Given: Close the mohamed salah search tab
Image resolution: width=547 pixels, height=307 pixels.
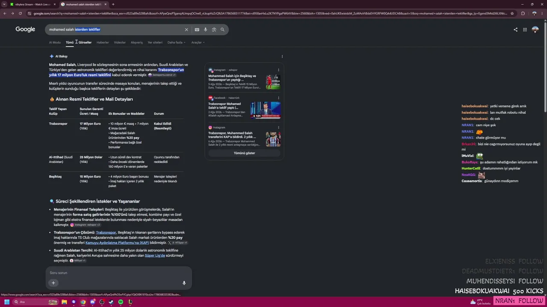Looking at the screenshot, I should (105, 4).
